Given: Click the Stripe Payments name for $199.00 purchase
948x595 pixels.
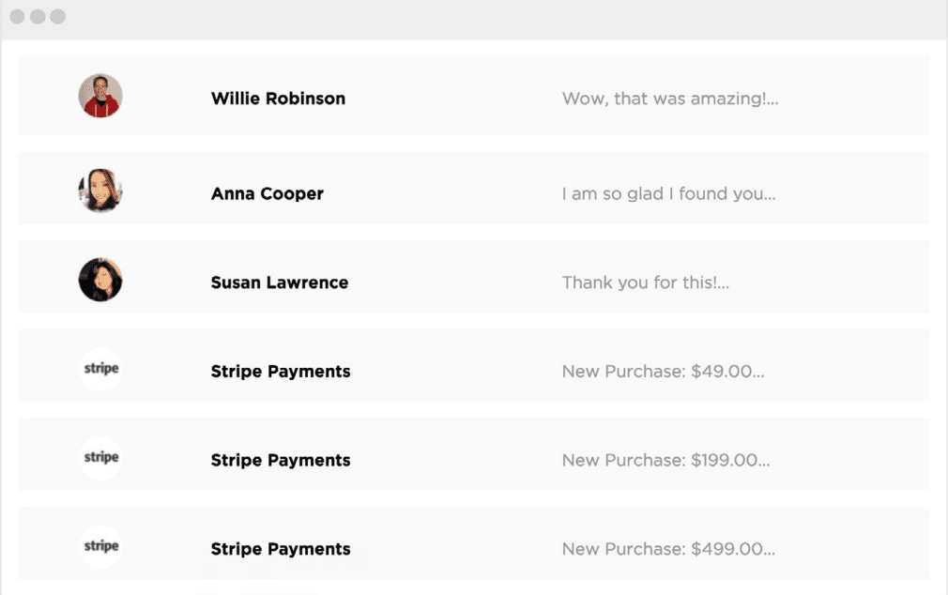Looking at the screenshot, I should (280, 461).
